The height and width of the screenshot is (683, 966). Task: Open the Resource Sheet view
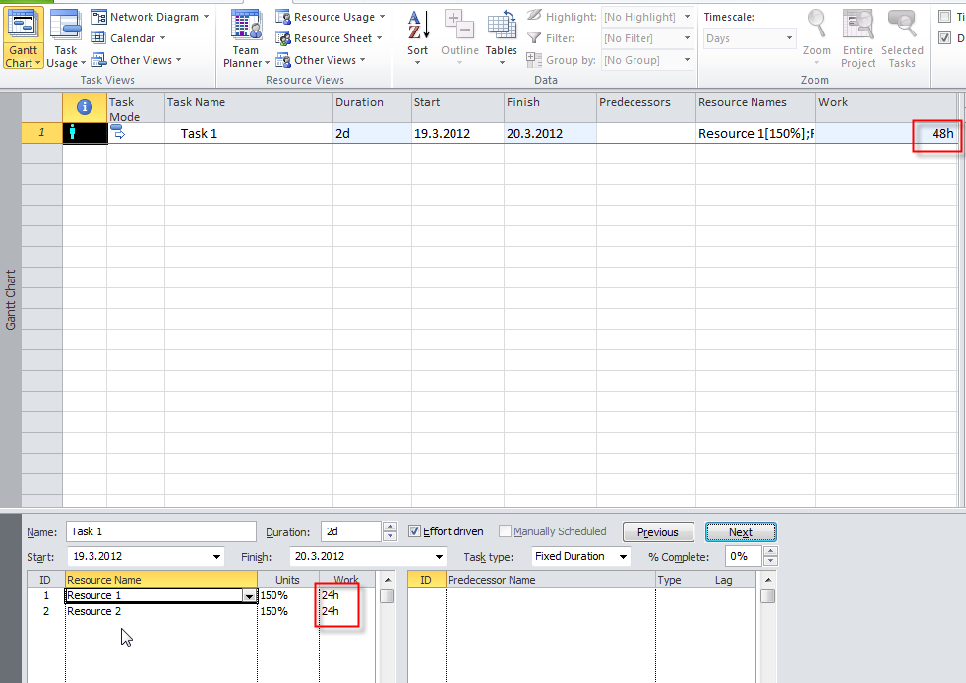[332, 38]
